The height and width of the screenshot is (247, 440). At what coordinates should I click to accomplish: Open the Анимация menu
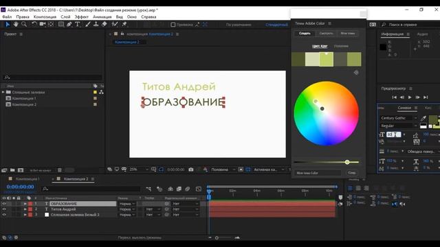[102, 16]
